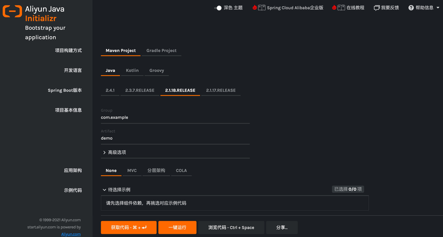Click the 应用架构 label
Screen dimensions: 443x237
click(x=73, y=171)
